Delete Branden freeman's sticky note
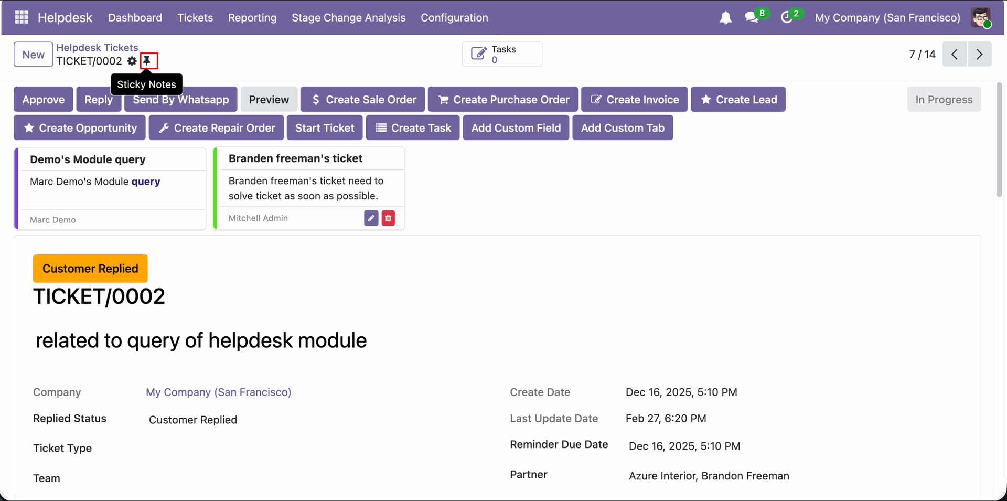Image resolution: width=1007 pixels, height=501 pixels. click(388, 218)
